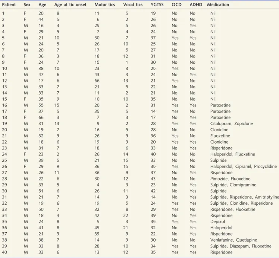The height and width of the screenshot is (258, 279).
Task: Click vocal tics value 22 for patient 34
Action: point(126,215)
